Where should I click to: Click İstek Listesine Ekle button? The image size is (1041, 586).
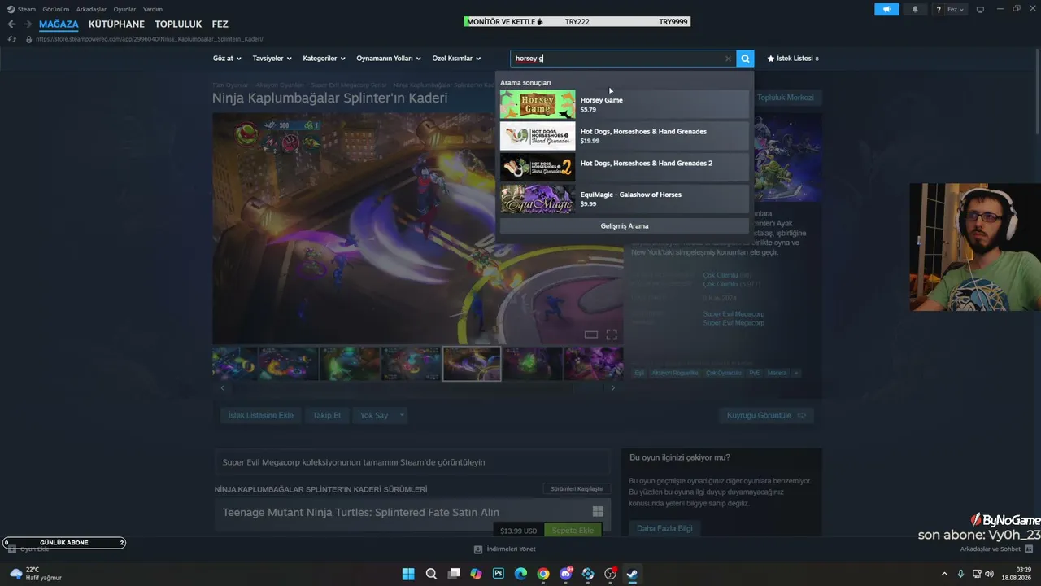[260, 415]
